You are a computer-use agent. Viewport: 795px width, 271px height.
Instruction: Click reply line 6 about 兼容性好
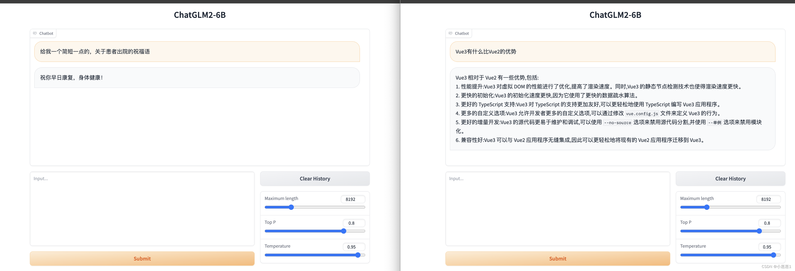(581, 140)
